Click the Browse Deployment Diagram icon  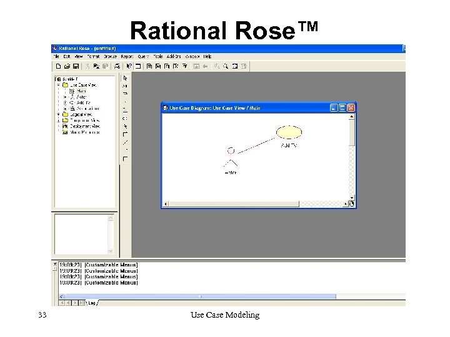point(185,66)
